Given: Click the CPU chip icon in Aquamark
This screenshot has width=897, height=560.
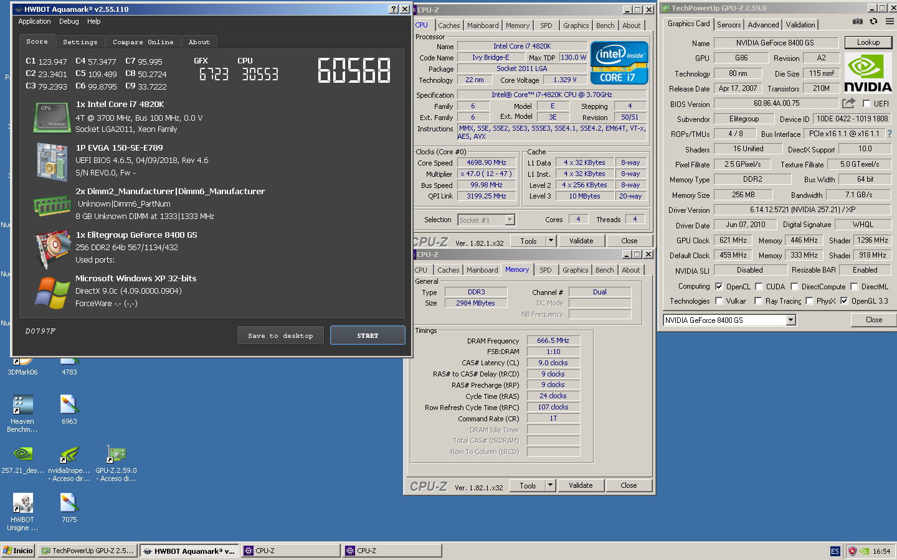Looking at the screenshot, I should coord(52,118).
